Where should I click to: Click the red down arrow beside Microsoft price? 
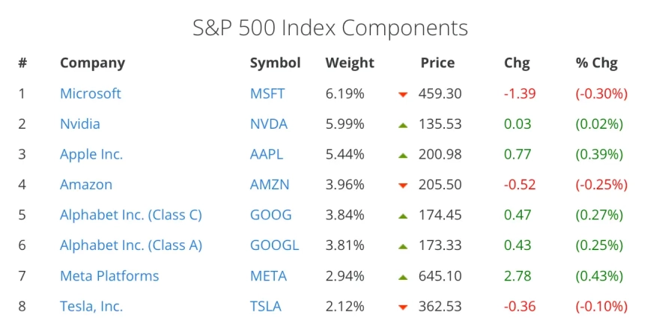(x=403, y=94)
